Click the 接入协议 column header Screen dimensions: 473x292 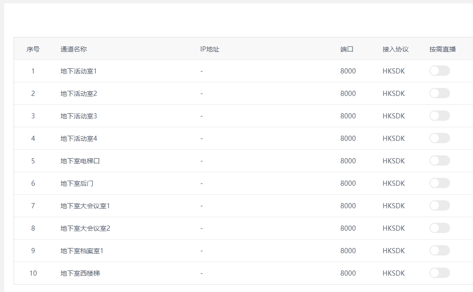pos(396,49)
